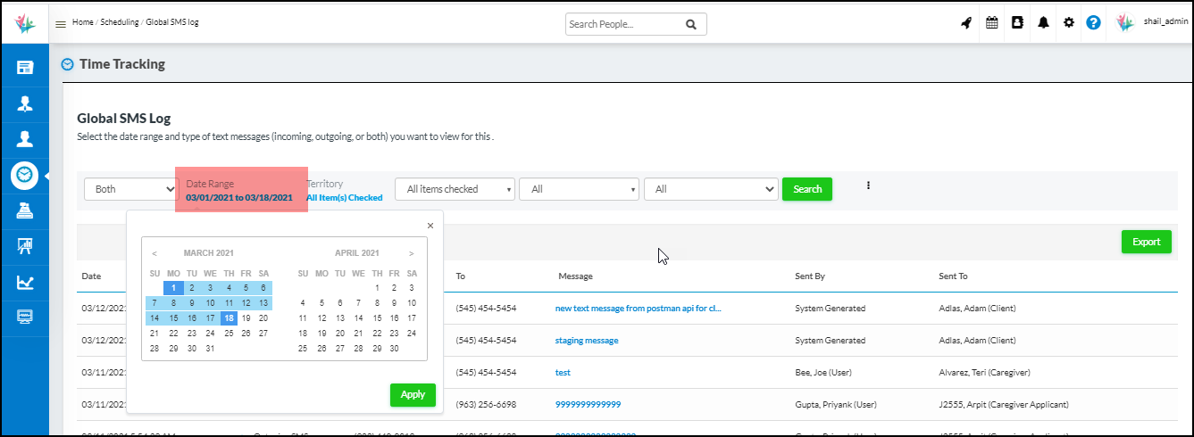This screenshot has height=437, width=1194.
Task: Click the rocket icon in top bar
Action: (x=965, y=23)
